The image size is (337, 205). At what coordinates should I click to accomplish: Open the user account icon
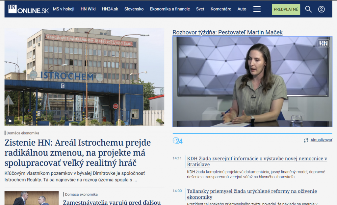coord(321,9)
